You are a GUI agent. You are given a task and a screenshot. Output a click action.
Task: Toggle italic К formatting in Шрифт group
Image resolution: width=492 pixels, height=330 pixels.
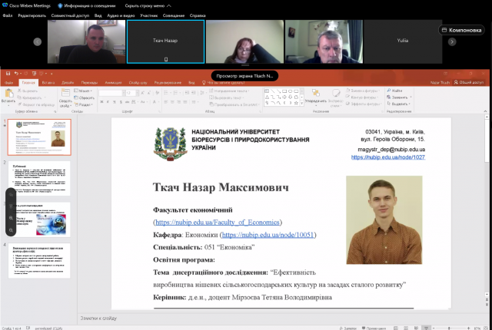tap(108, 102)
